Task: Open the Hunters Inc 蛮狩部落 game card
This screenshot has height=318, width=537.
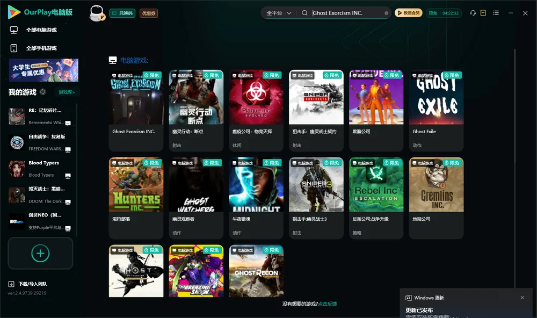Action: tap(136, 198)
